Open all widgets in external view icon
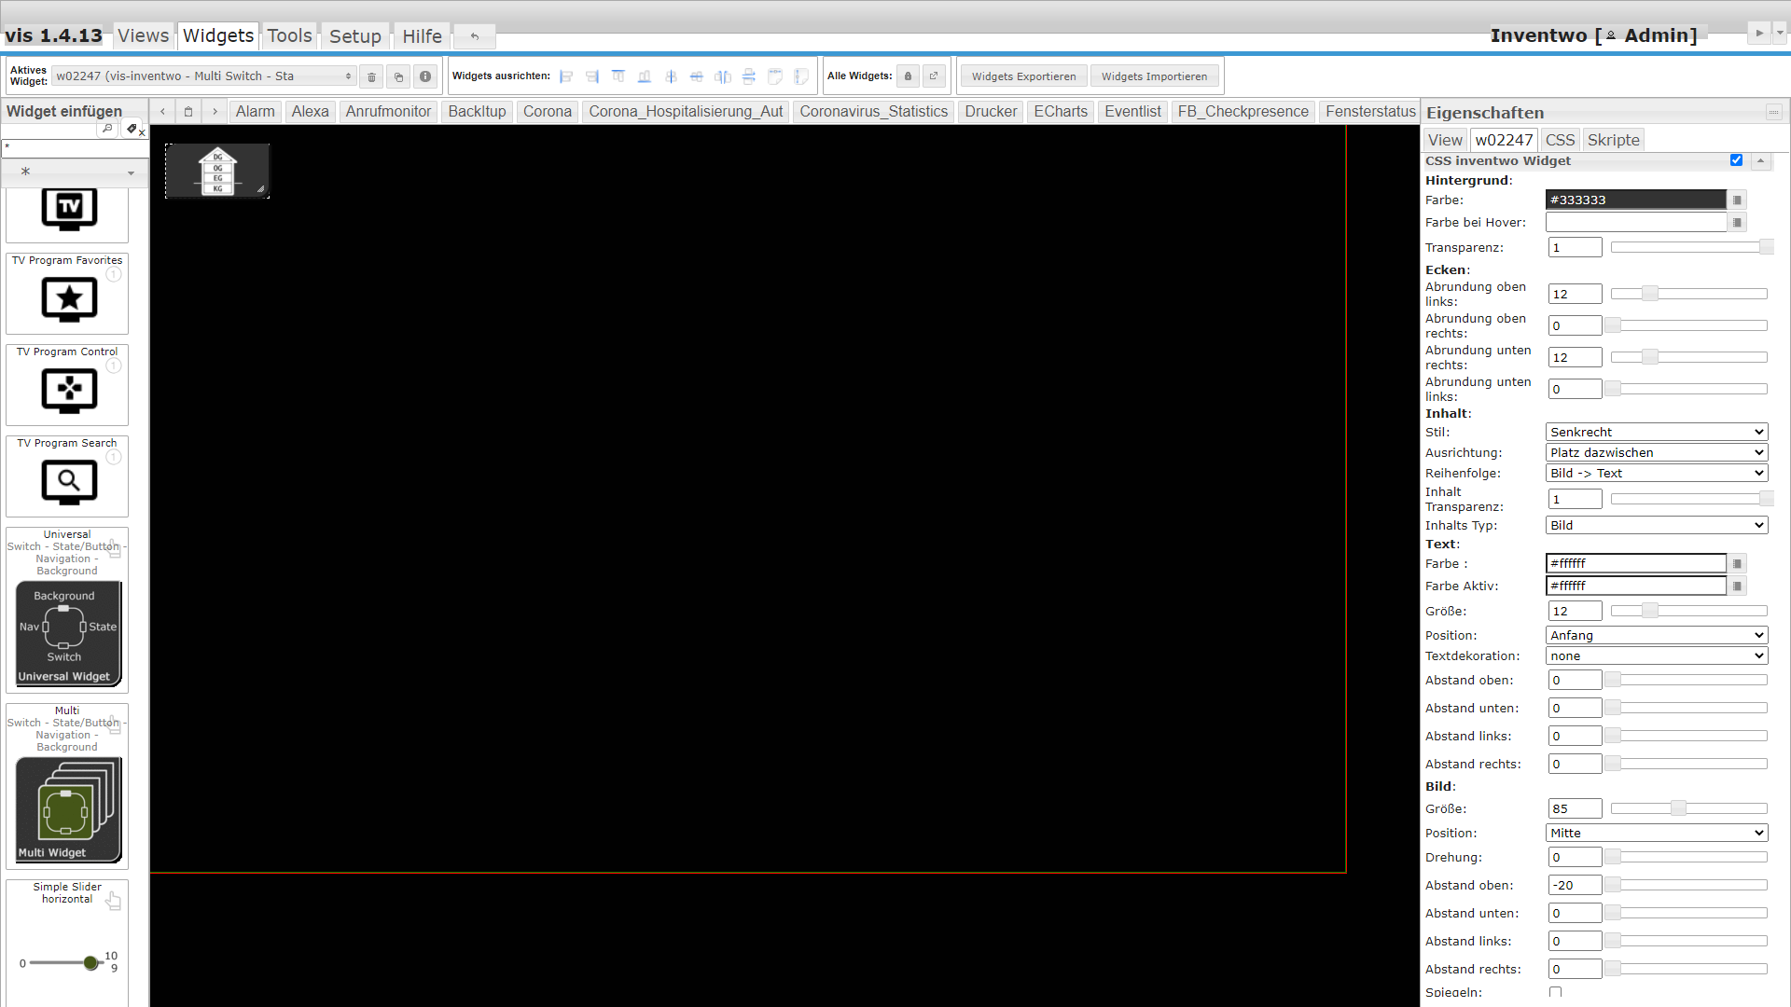Image resolution: width=1791 pixels, height=1007 pixels. [x=934, y=76]
